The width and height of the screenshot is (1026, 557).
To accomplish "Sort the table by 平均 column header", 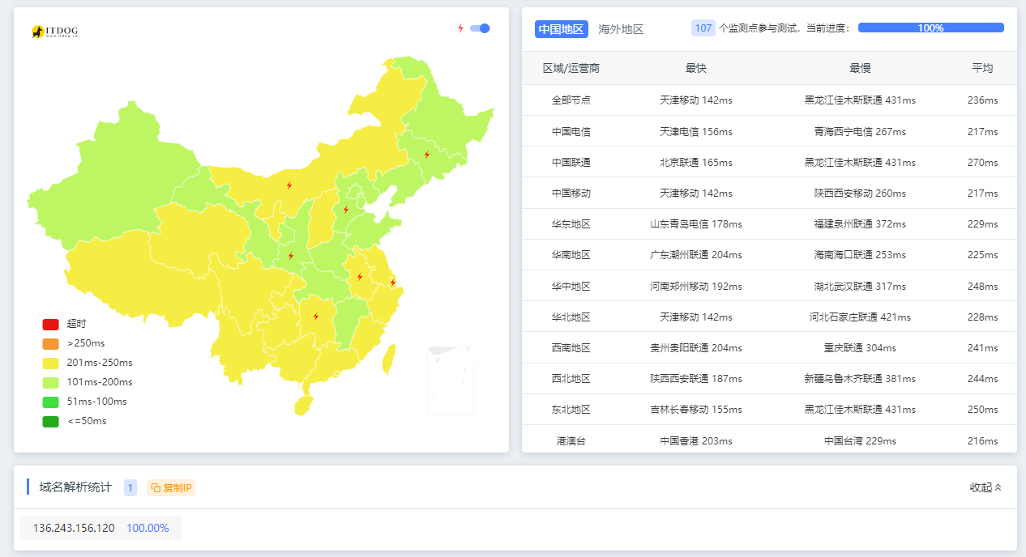I will (x=982, y=68).
